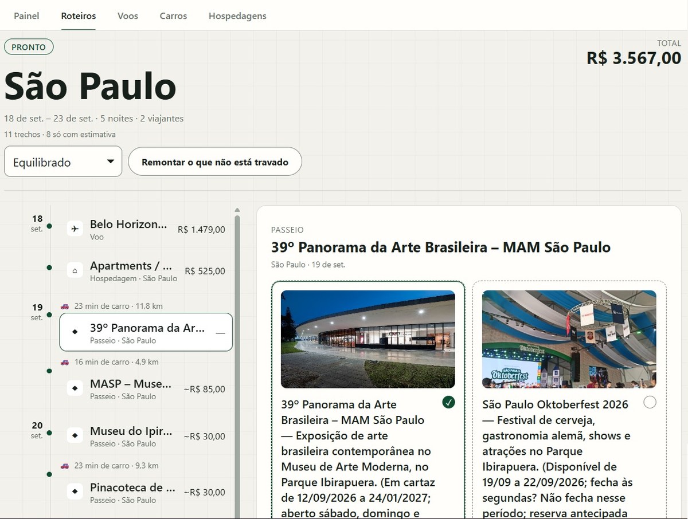
Task: Switch to the Carros tab
Action: (173, 15)
